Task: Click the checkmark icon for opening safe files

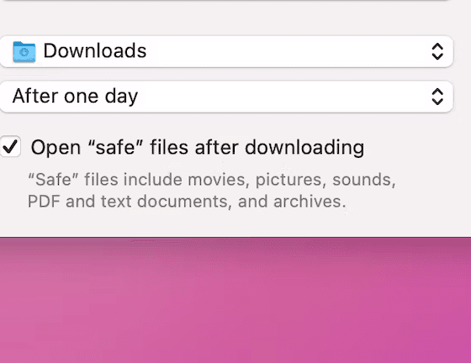Action: (10, 146)
